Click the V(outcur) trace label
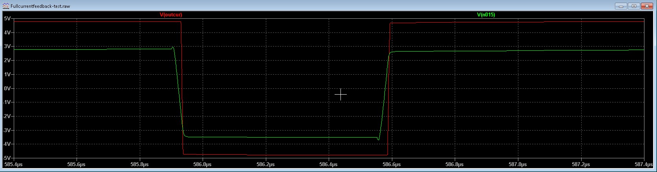Viewport: 657px width, 172px height. tap(171, 14)
